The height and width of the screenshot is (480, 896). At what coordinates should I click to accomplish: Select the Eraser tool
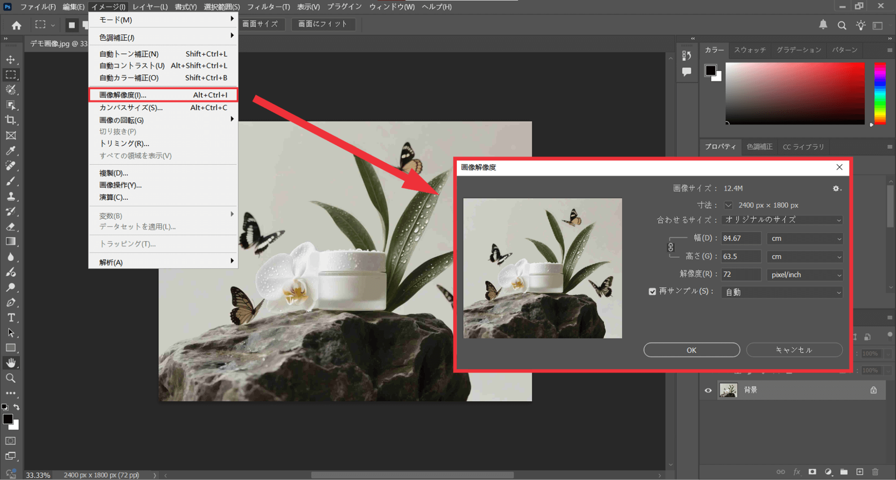click(x=11, y=227)
